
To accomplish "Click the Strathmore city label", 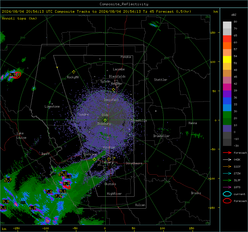I will point(134,163).
